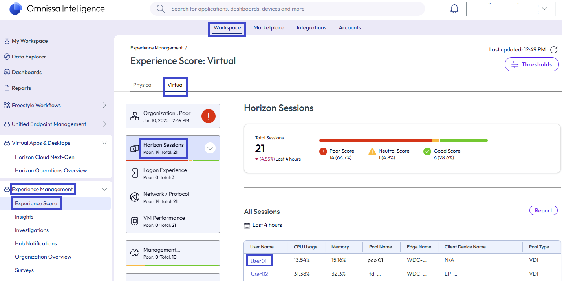
Task: Sort by Pool Type column header
Action: click(x=539, y=247)
